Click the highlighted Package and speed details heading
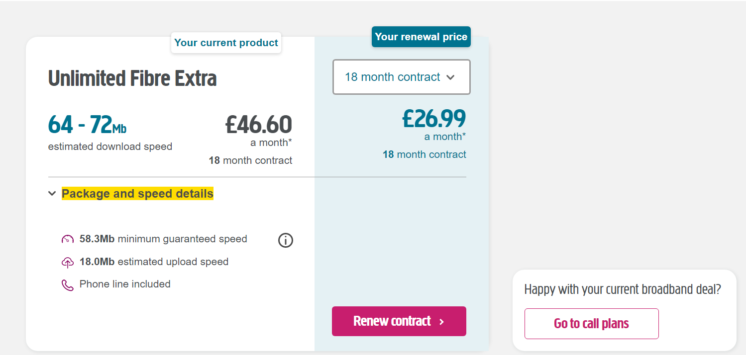 (x=137, y=194)
